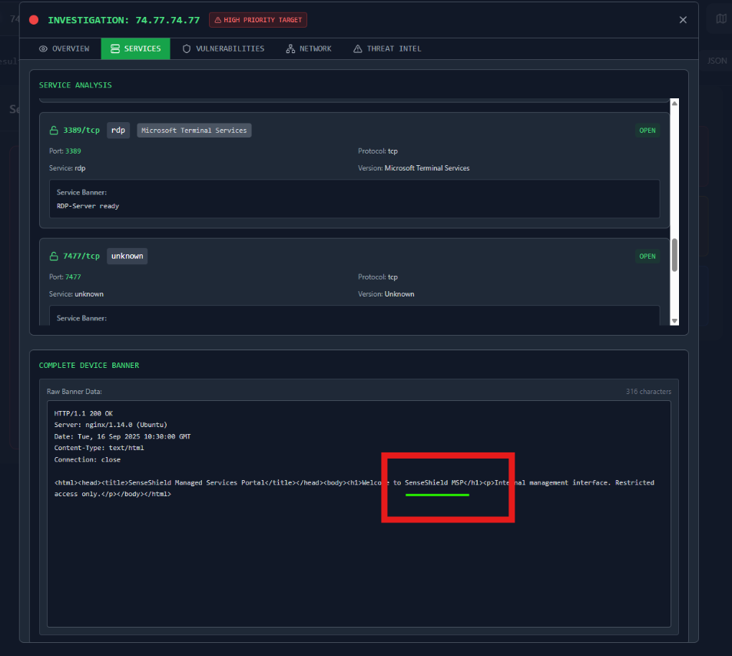732x656 pixels.
Task: Click the Microsoft Terminal Services tag
Action: (194, 131)
